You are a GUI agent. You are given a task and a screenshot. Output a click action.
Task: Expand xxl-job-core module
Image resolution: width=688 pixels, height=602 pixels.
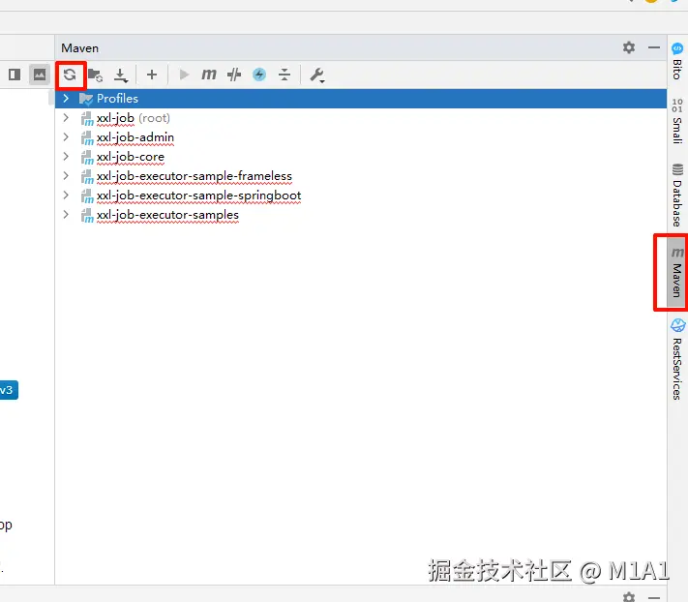pyautogui.click(x=66, y=156)
